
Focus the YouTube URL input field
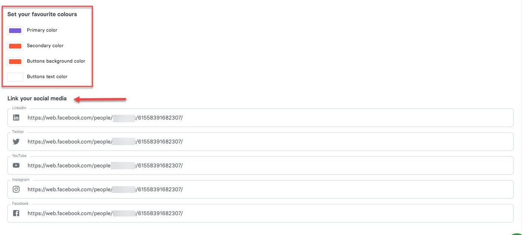(x=298, y=165)
